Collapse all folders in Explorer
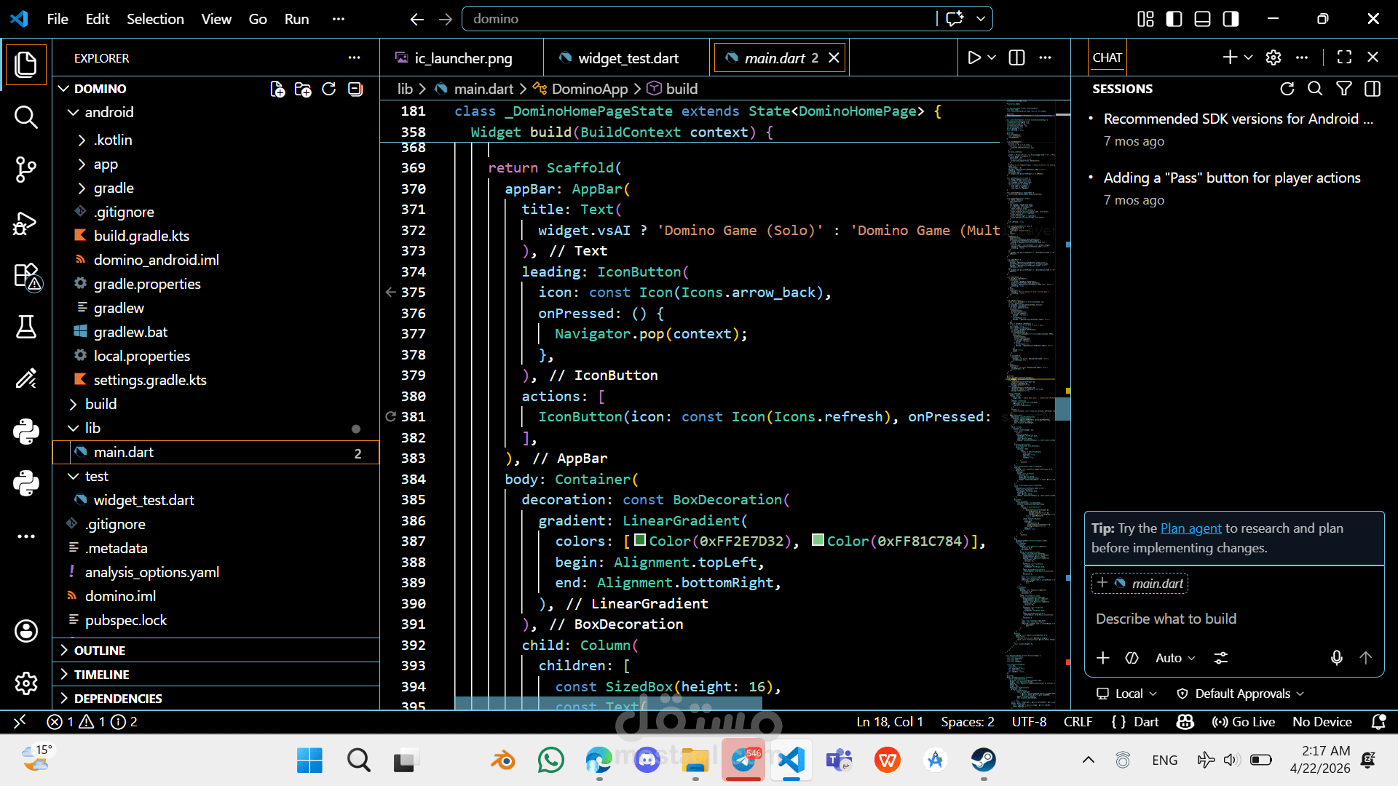The height and width of the screenshot is (786, 1398). (x=355, y=89)
